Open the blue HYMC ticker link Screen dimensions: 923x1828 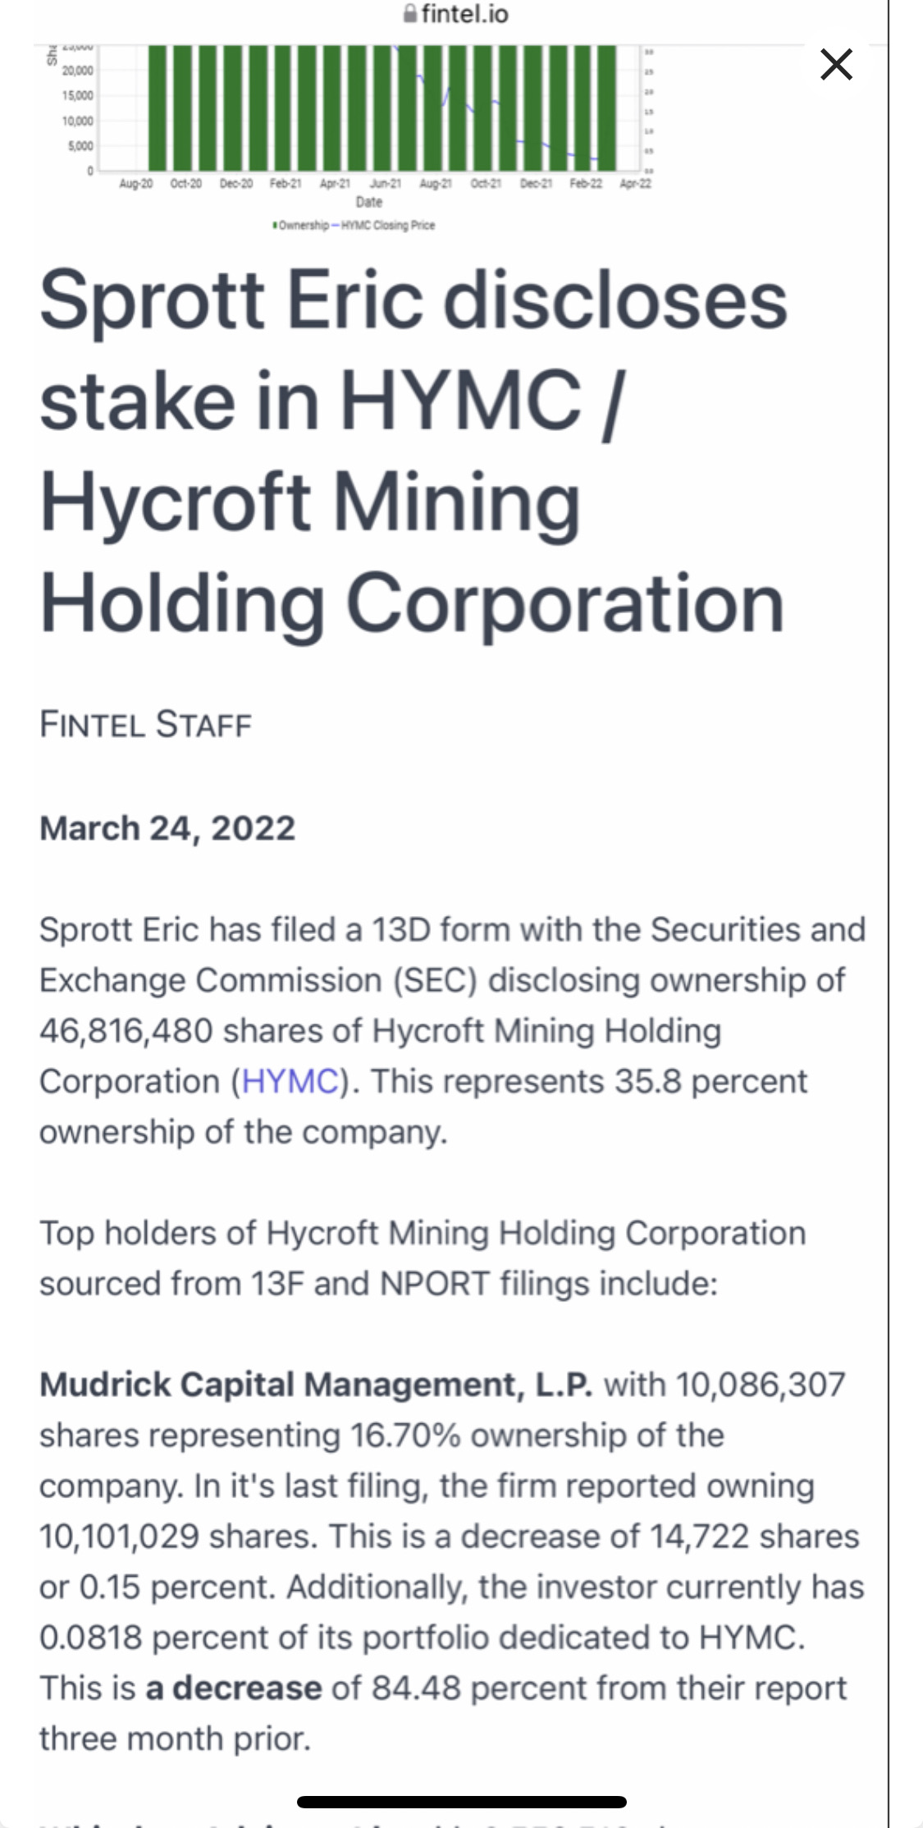coord(290,1081)
